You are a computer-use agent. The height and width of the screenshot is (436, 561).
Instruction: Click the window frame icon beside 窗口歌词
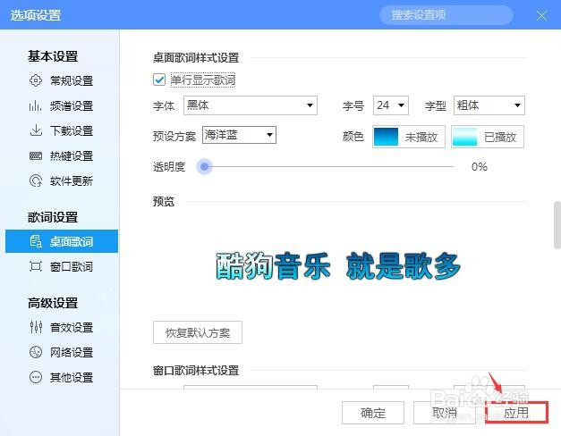point(36,266)
